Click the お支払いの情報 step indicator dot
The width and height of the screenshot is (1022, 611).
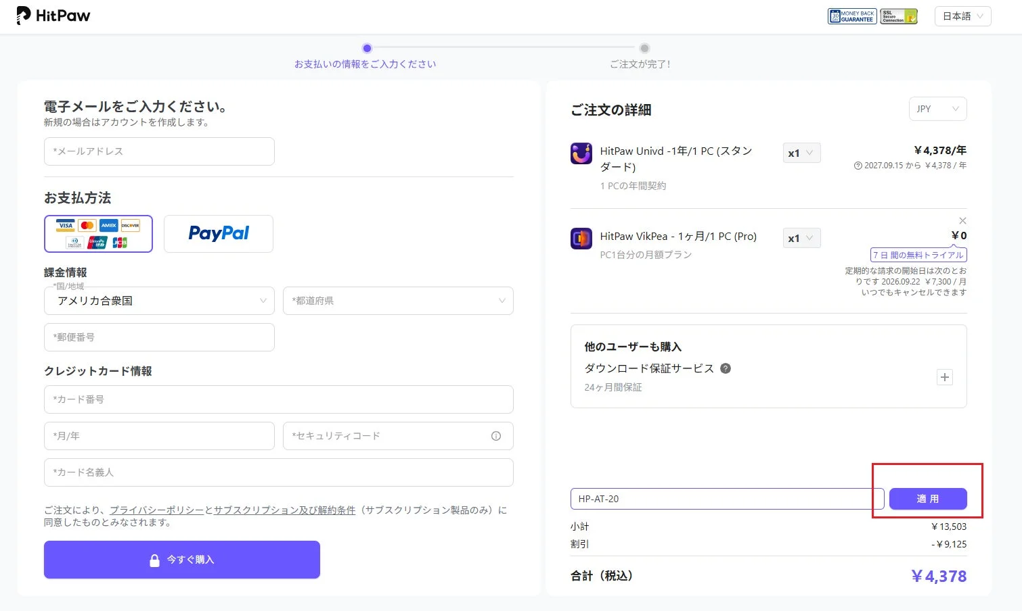click(x=367, y=48)
